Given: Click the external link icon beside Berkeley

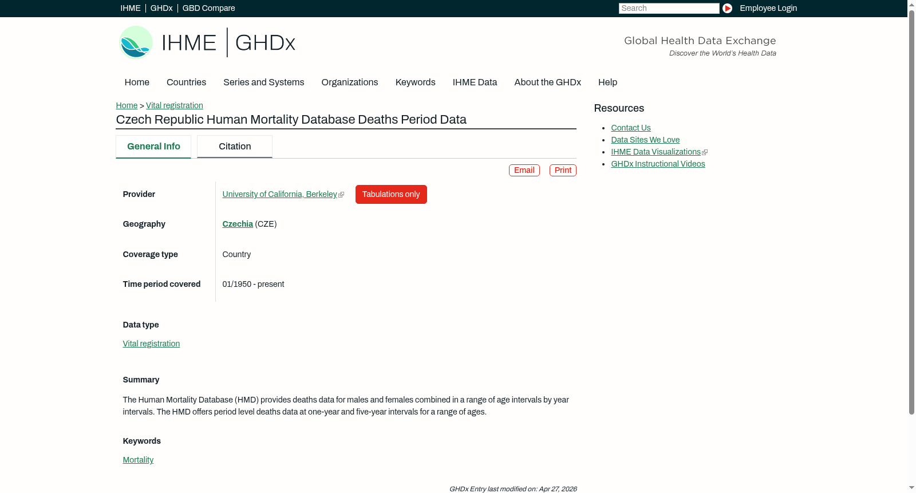Looking at the screenshot, I should (x=341, y=195).
